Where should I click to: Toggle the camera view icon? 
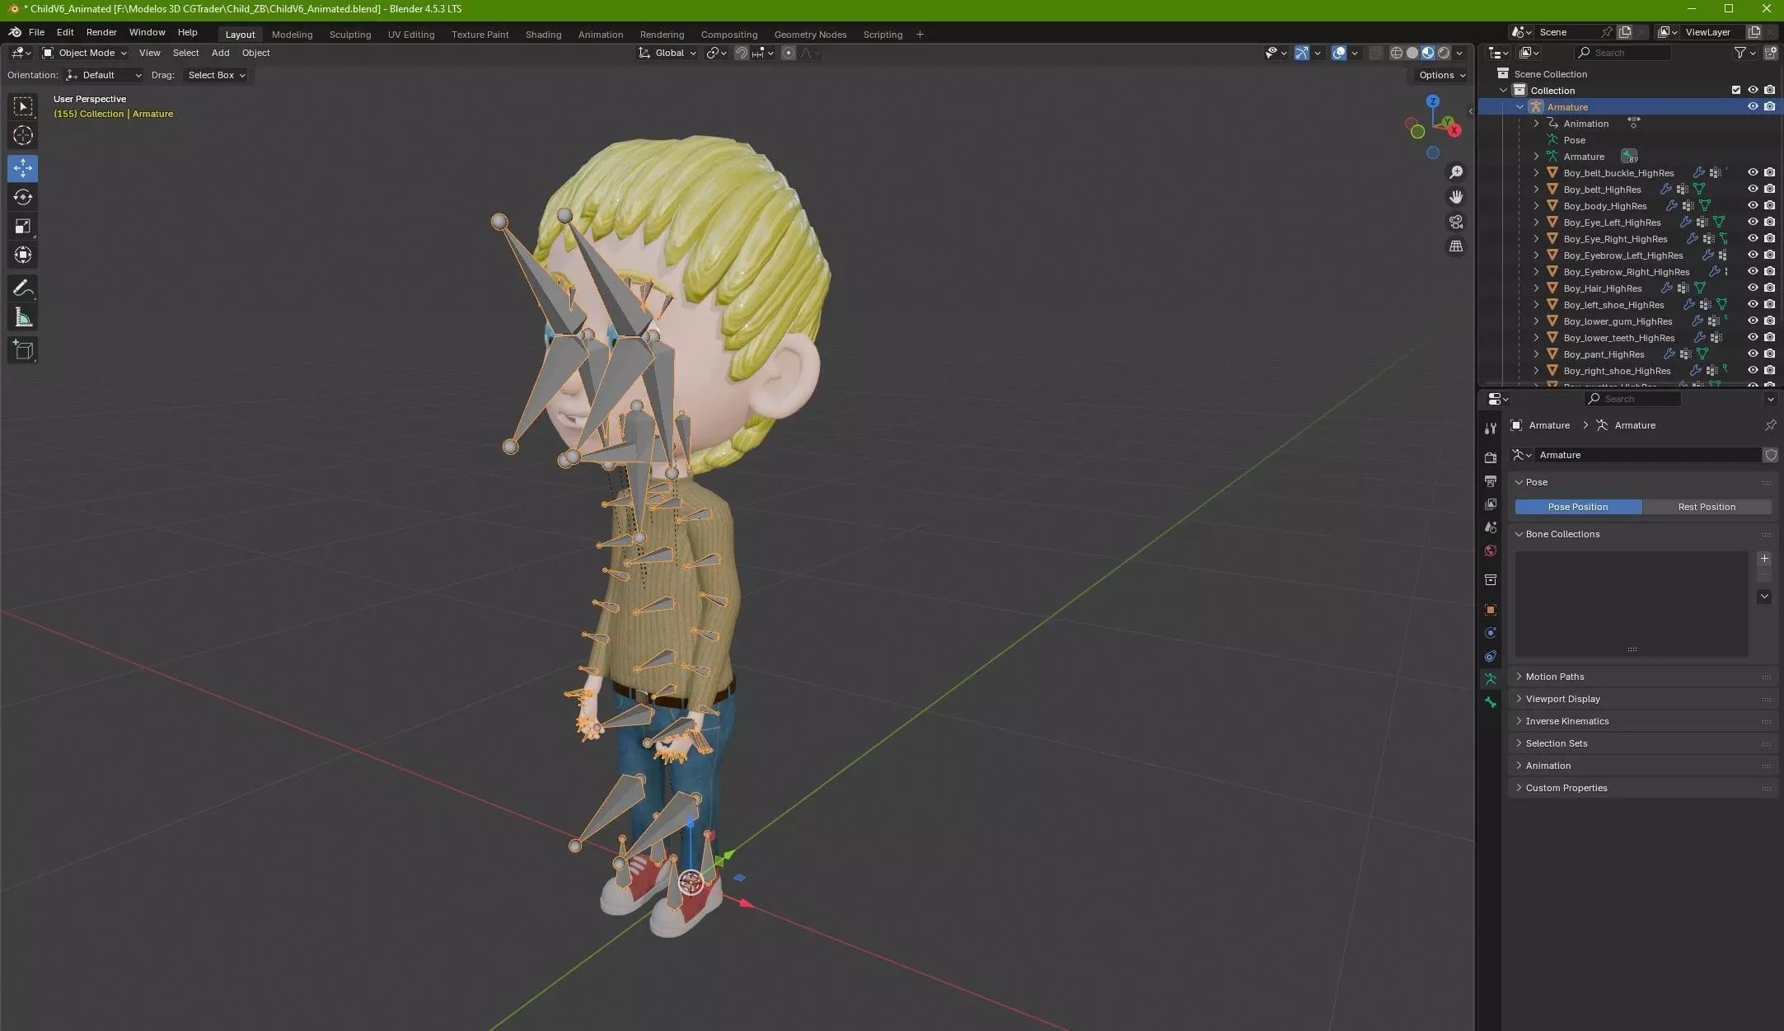pos(1456,222)
